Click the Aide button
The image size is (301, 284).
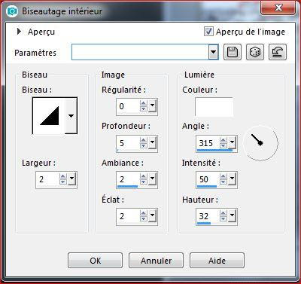(217, 261)
